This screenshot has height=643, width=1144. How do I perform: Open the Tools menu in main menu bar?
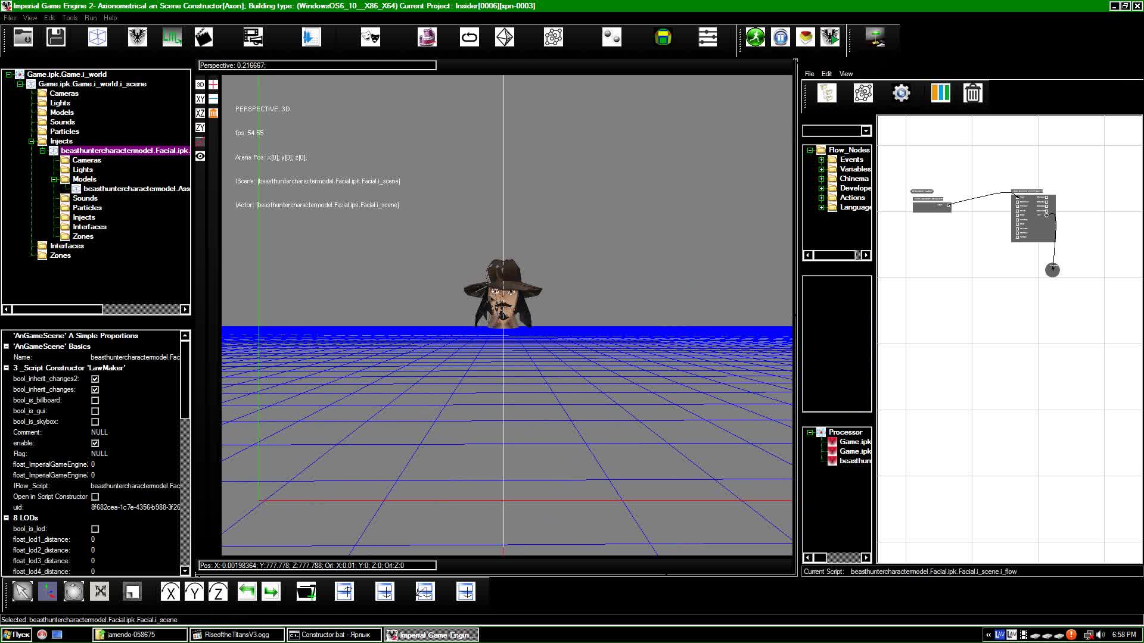click(x=70, y=18)
